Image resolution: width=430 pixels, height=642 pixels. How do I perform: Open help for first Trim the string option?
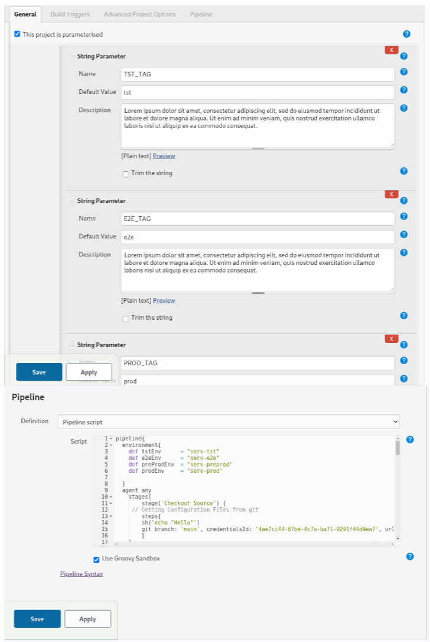pyautogui.click(x=404, y=171)
